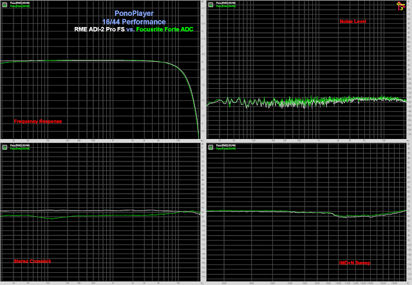Select white RME legend entry in IMD+N Sweep
412x285 pixels.
(x=226, y=145)
